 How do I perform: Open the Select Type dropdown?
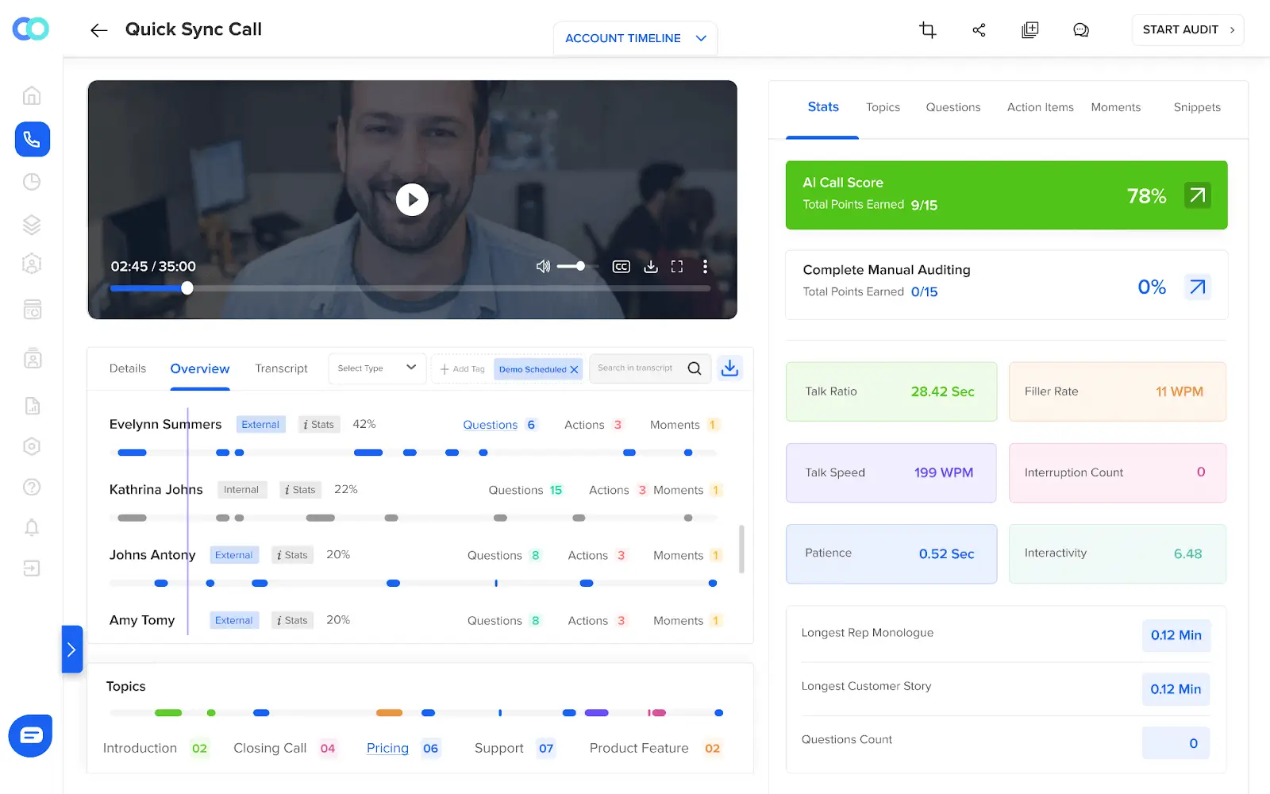click(376, 368)
